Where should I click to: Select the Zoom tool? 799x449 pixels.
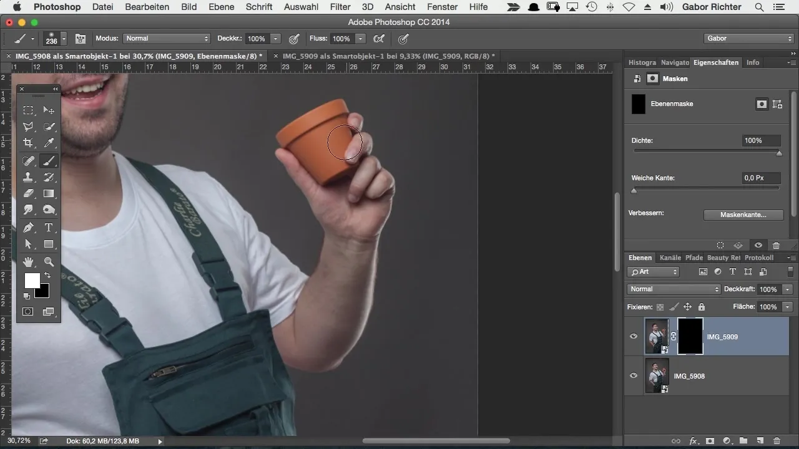(x=49, y=262)
